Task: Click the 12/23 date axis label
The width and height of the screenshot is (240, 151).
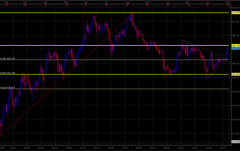Action: (223, 148)
